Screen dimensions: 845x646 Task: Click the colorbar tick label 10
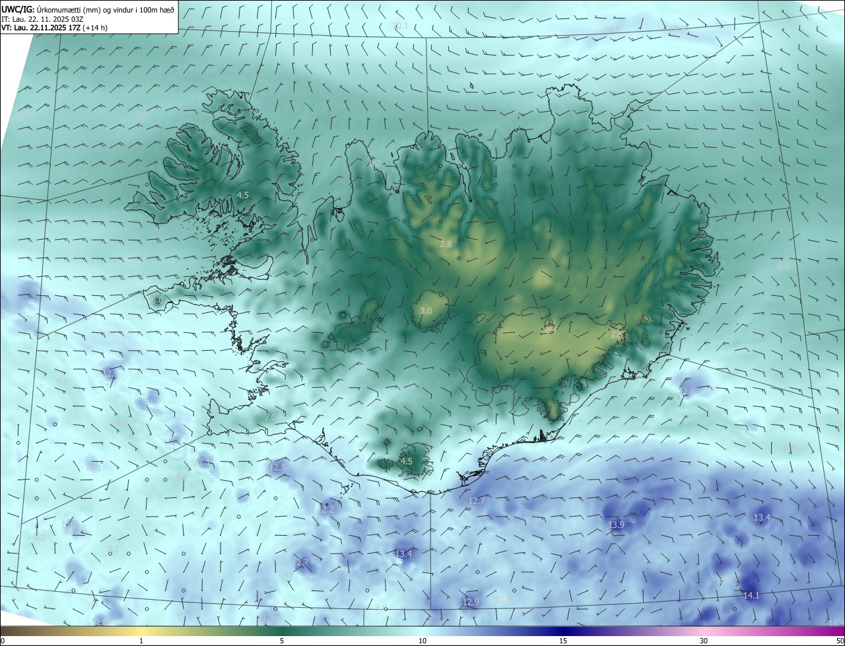click(x=422, y=641)
